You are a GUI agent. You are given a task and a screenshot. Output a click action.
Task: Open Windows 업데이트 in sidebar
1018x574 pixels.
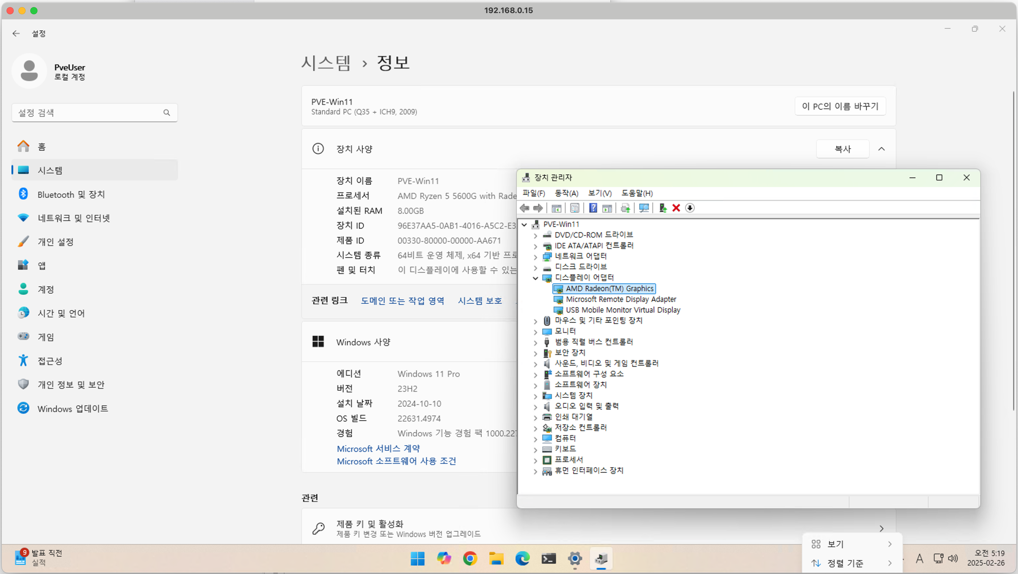pos(94,409)
